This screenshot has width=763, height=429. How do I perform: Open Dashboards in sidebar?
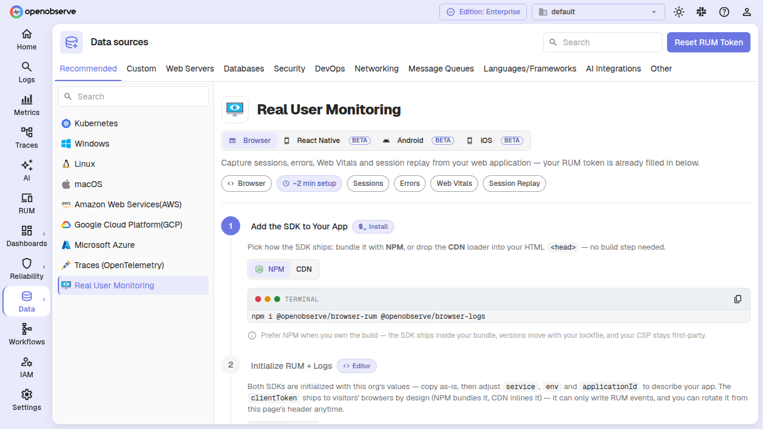(26, 237)
